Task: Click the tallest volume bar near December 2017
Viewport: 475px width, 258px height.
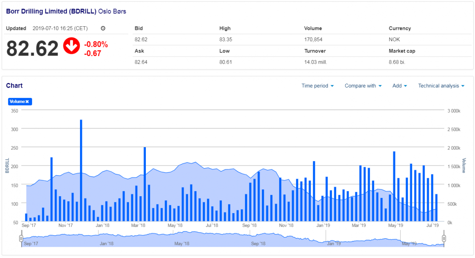Action: 81,169
